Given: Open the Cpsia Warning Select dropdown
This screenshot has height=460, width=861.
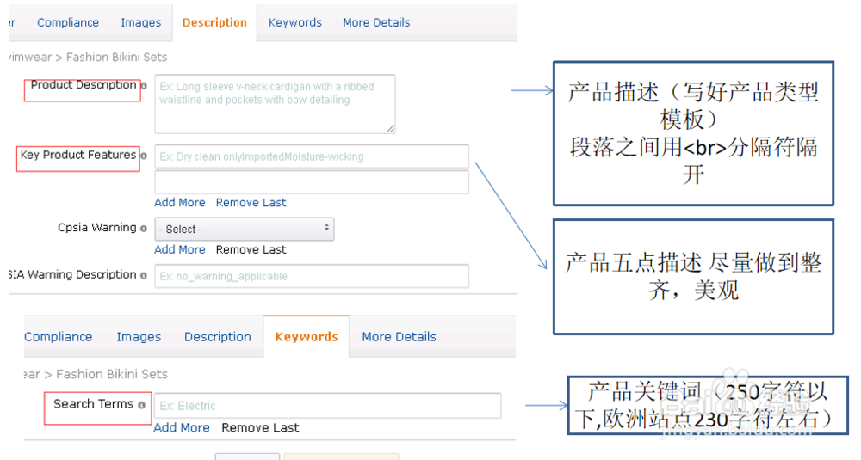Looking at the screenshot, I should 245,229.
